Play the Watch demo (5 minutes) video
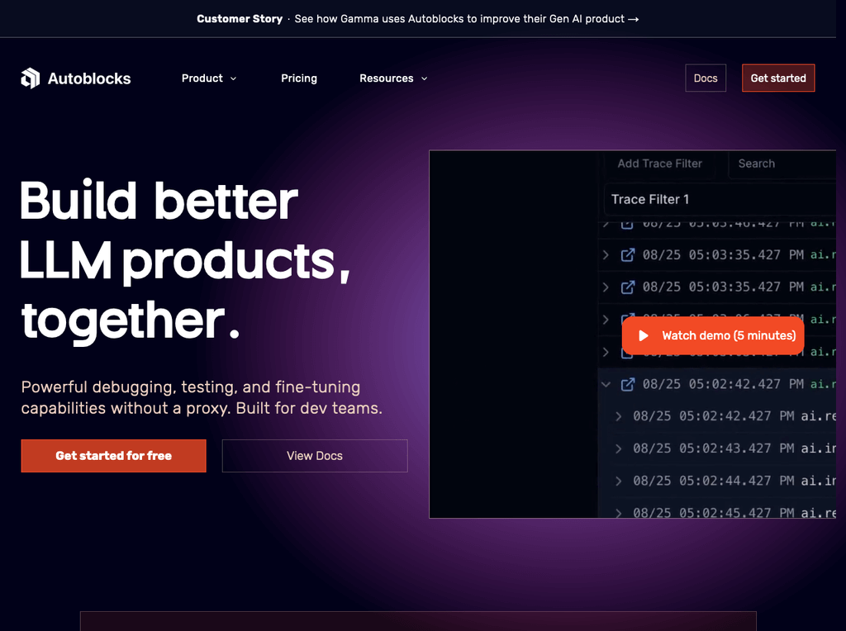 click(713, 335)
